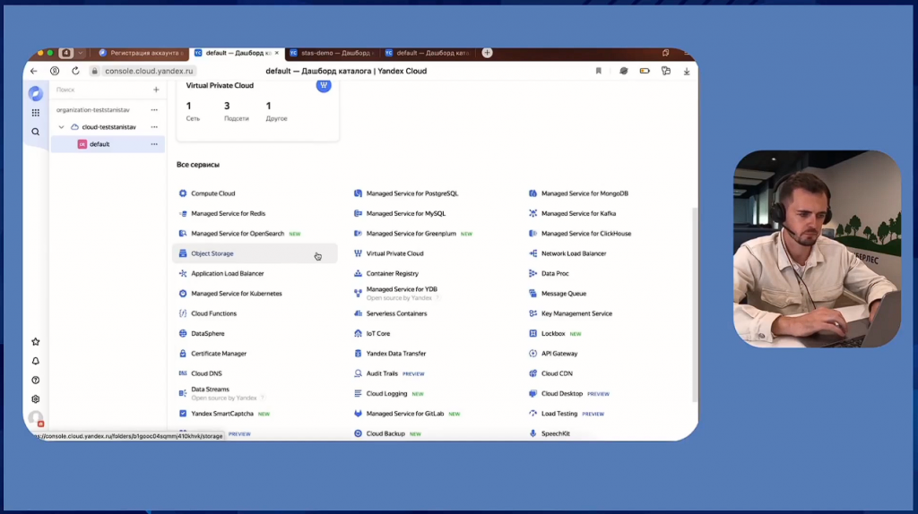
Task: Click the DataSphere icon
Action: point(183,333)
